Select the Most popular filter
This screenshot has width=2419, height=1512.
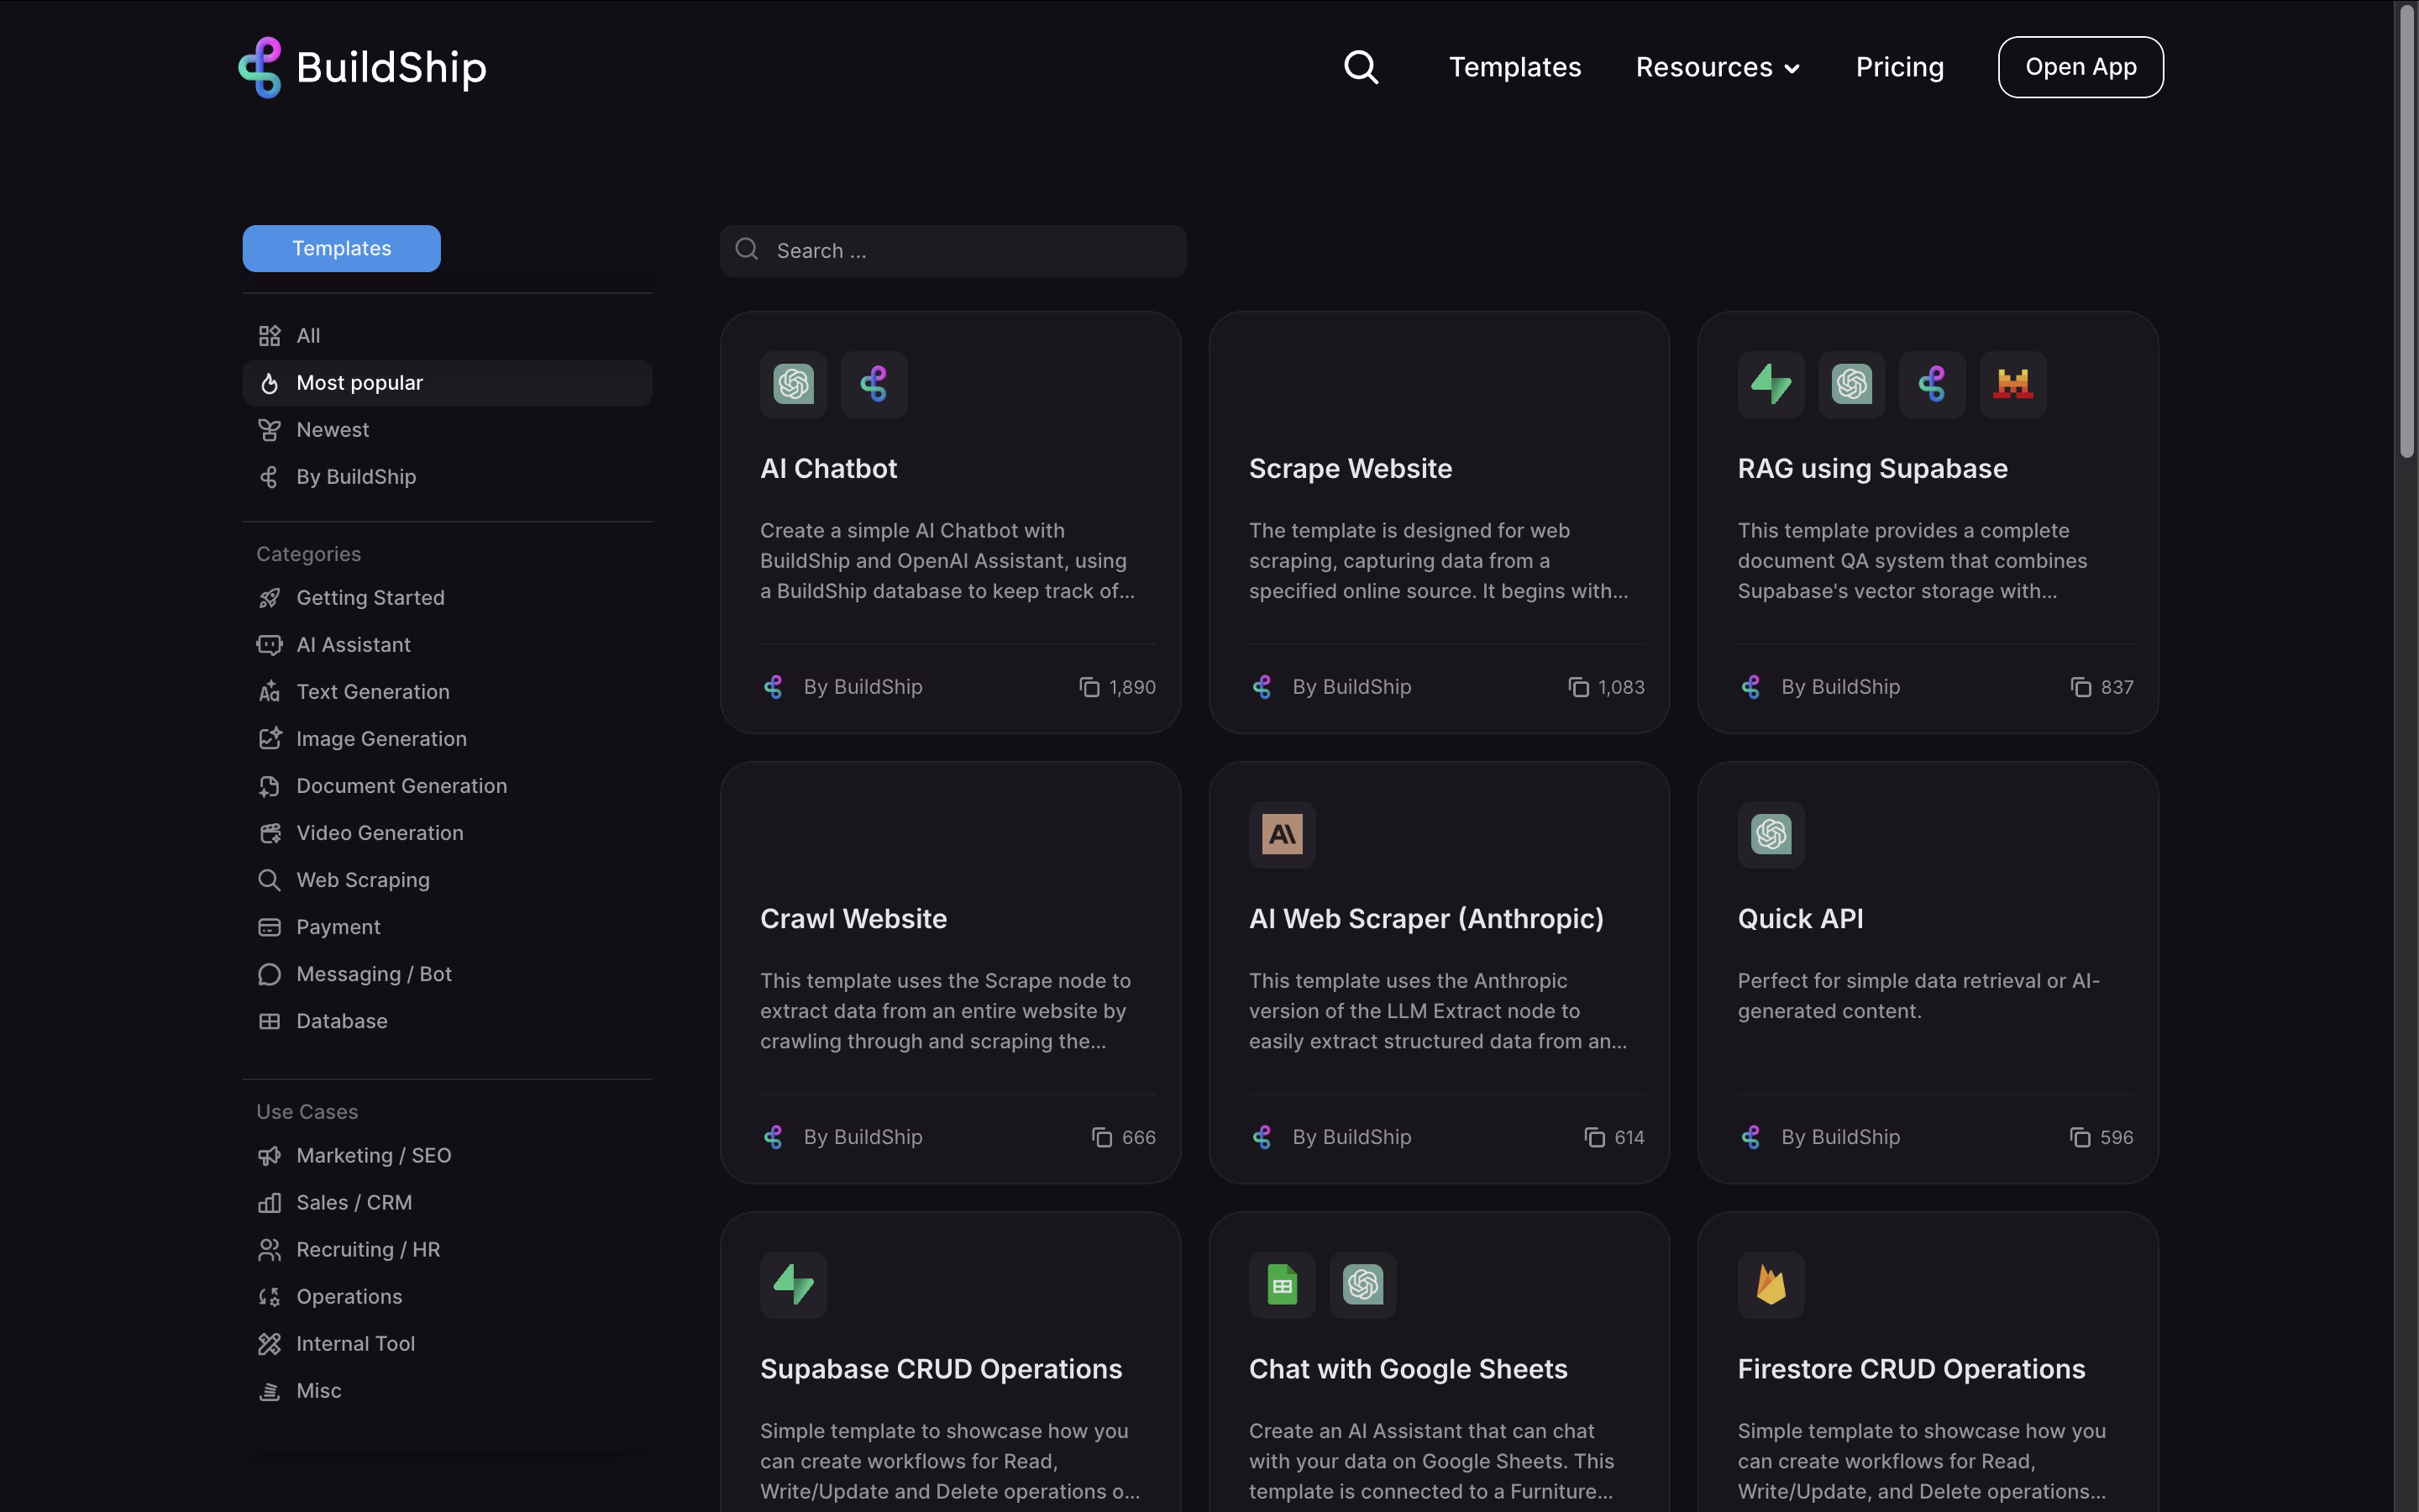(447, 383)
